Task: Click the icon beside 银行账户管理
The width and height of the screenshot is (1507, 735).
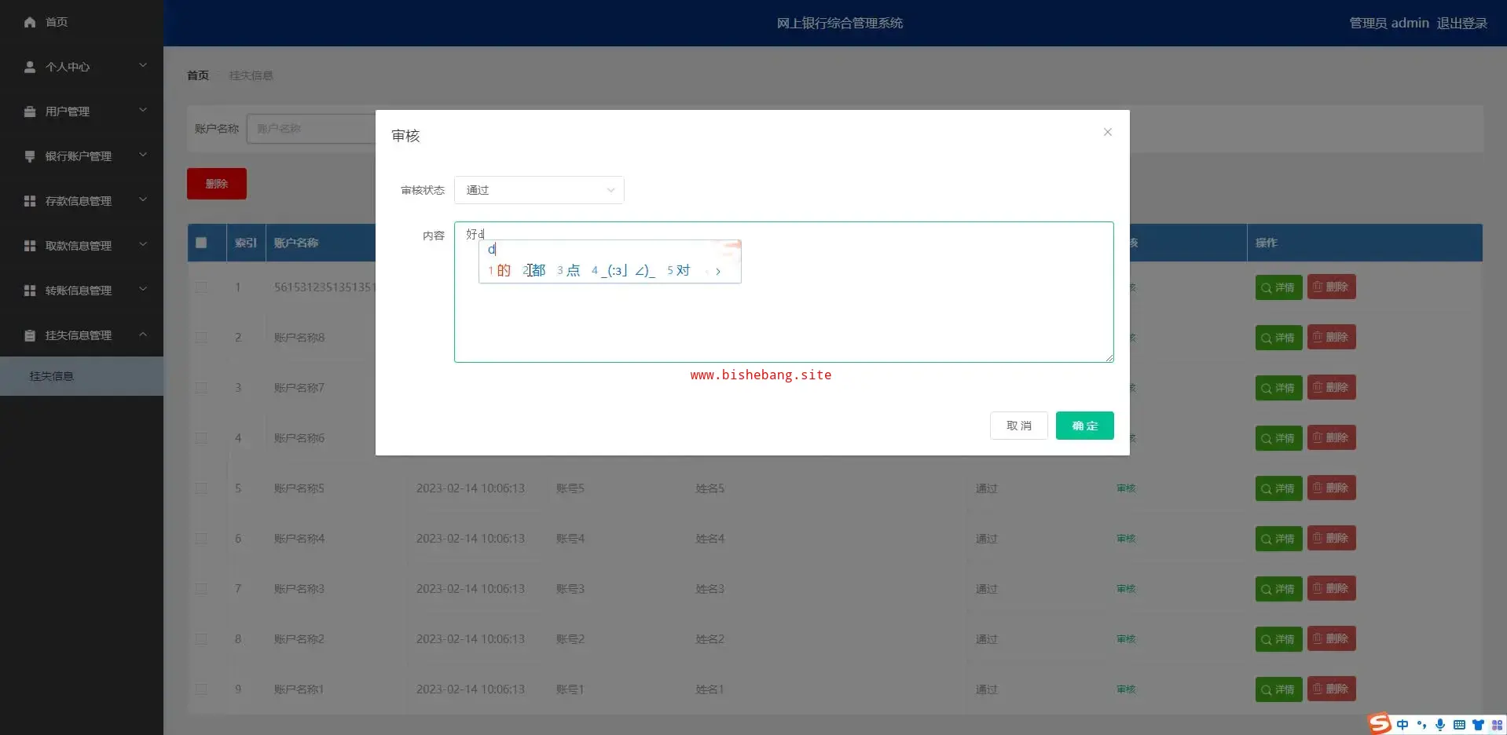Action: click(x=30, y=156)
